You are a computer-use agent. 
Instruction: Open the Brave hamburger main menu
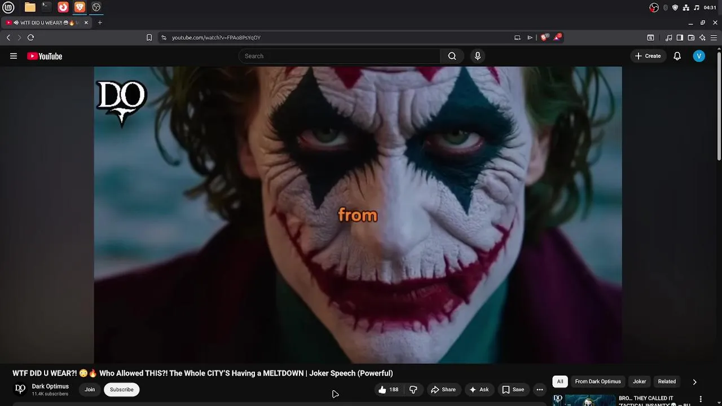(714, 38)
